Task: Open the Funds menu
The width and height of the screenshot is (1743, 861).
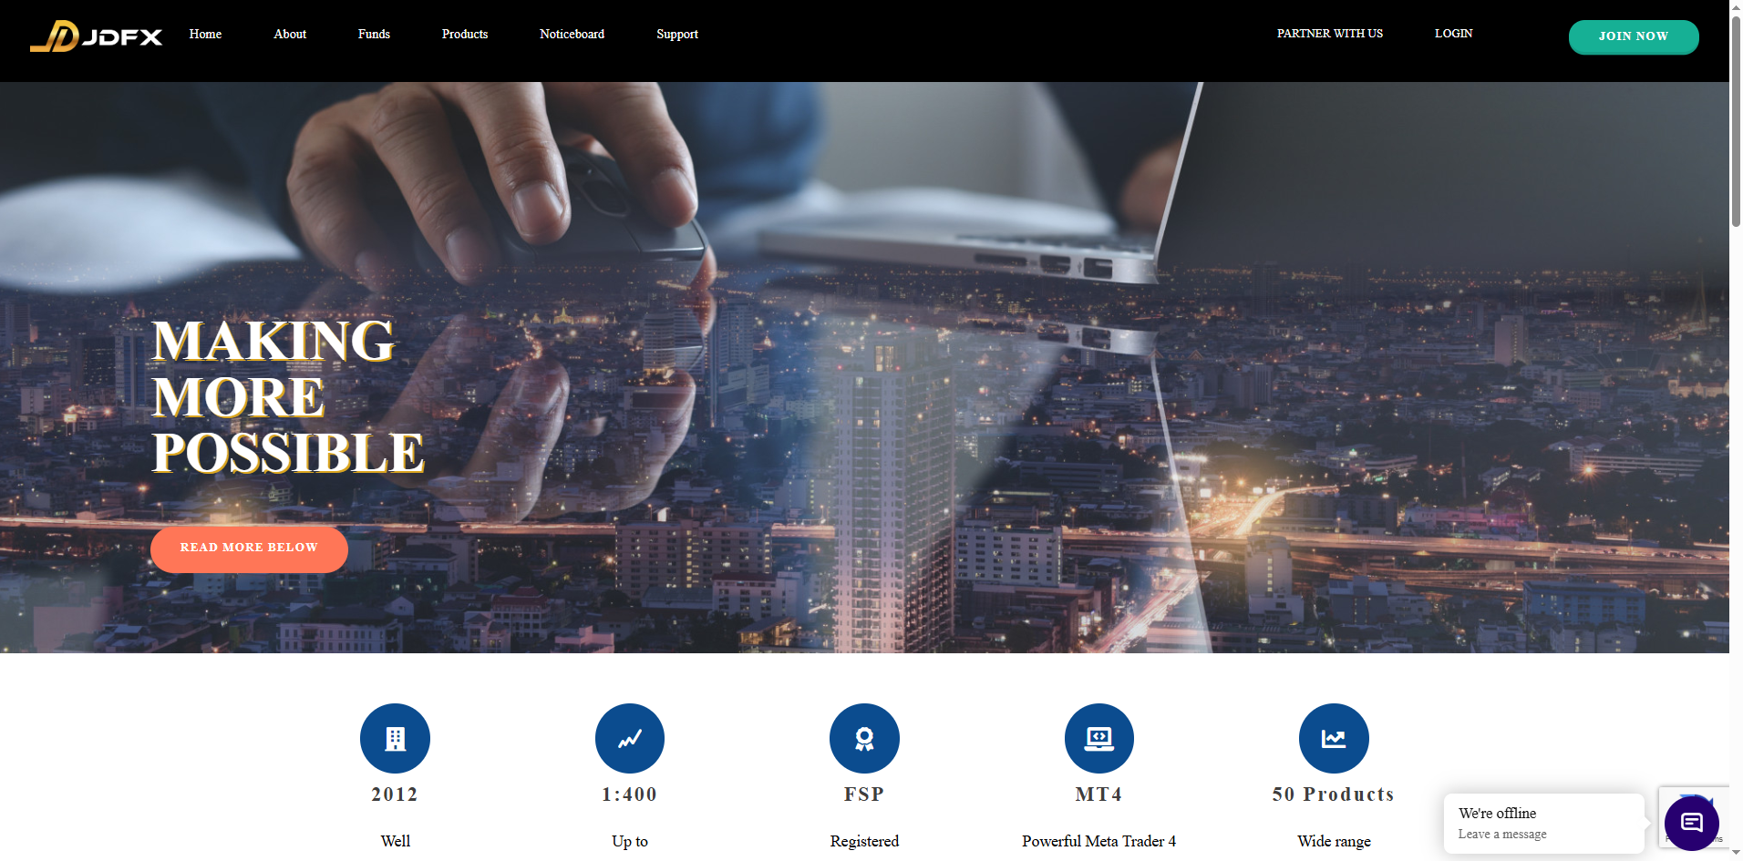Action: (x=374, y=34)
